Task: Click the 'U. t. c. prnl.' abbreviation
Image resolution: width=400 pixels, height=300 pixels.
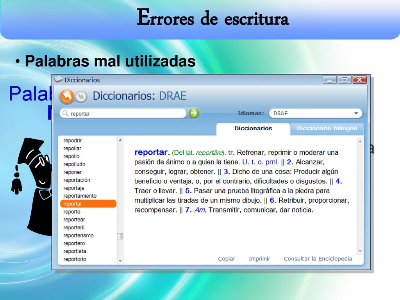Action: click(x=260, y=162)
